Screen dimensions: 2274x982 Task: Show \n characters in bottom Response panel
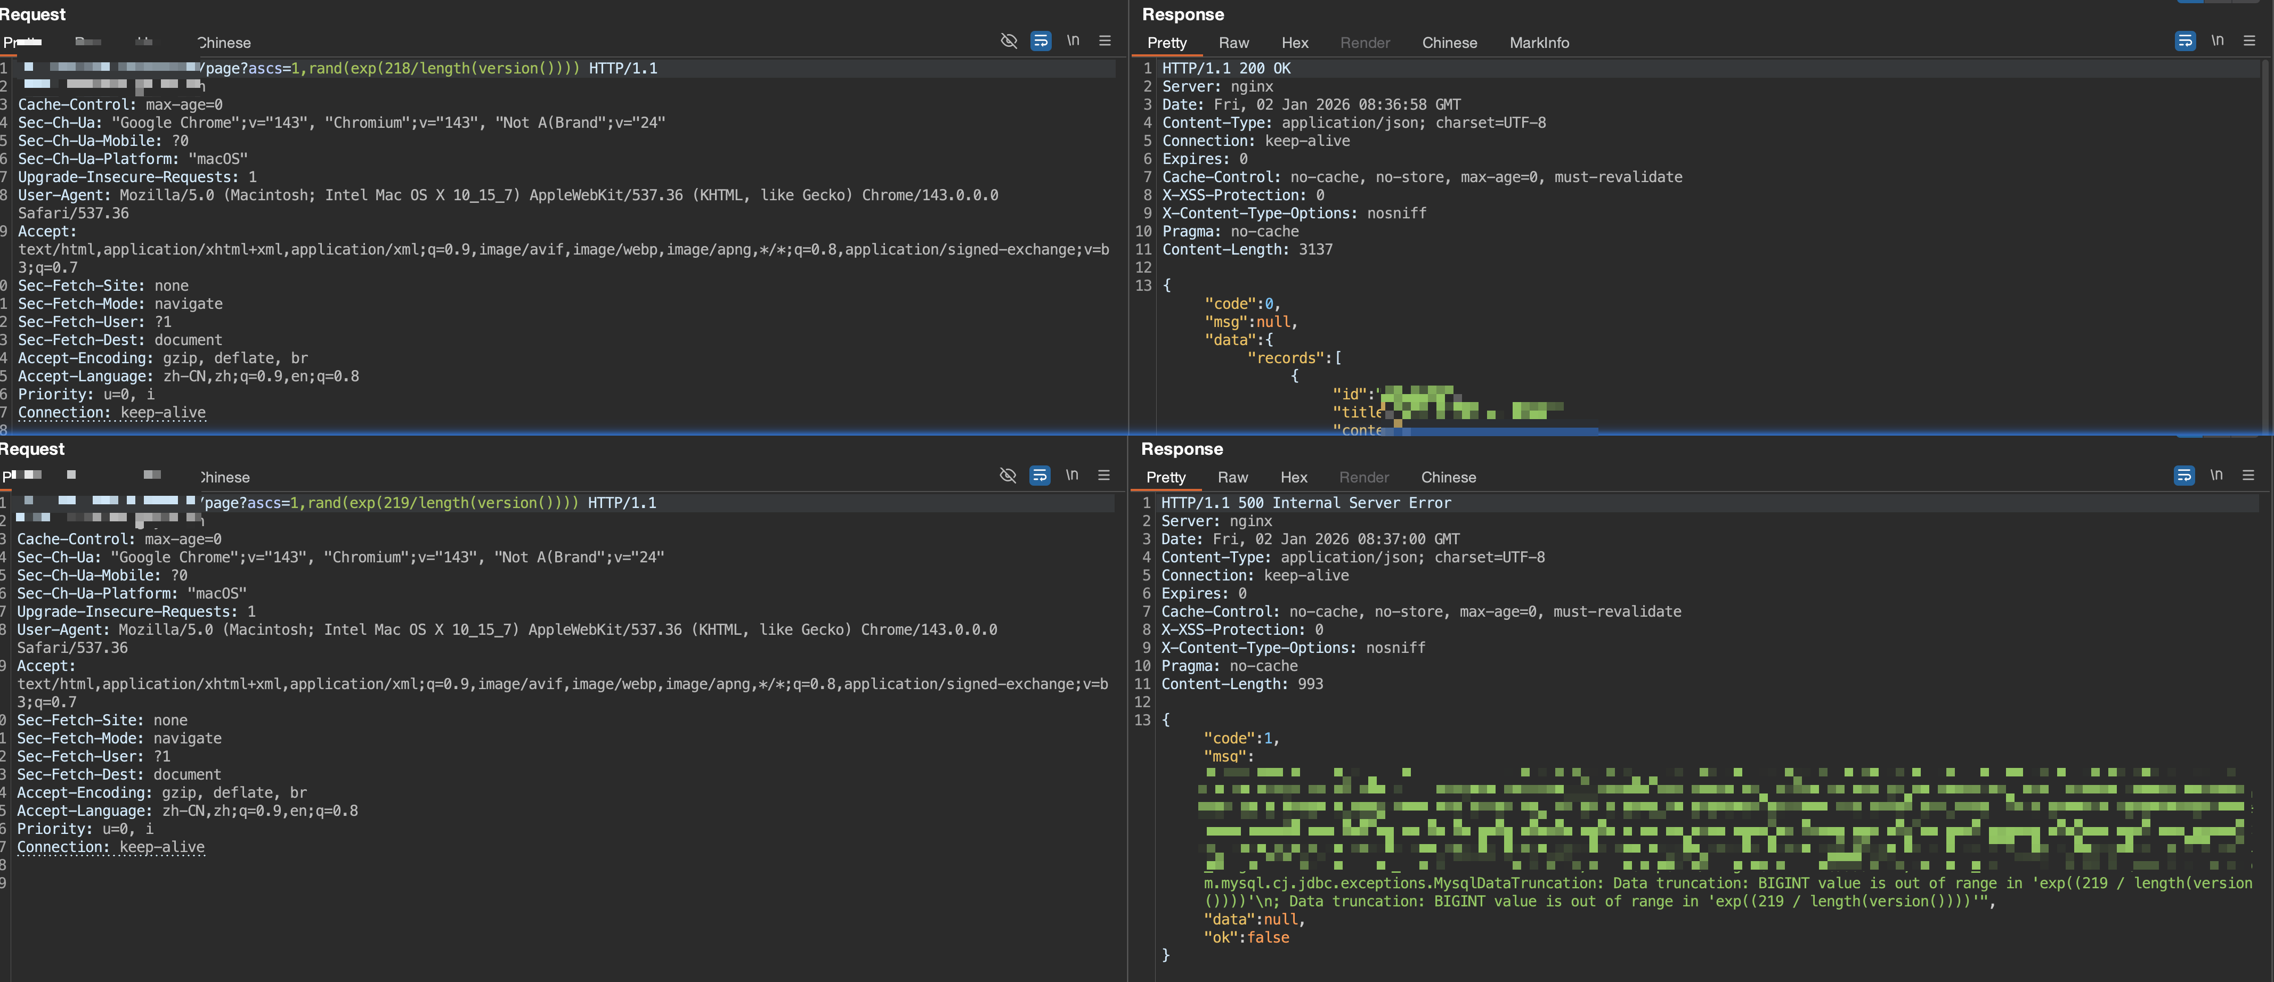coord(2216,476)
